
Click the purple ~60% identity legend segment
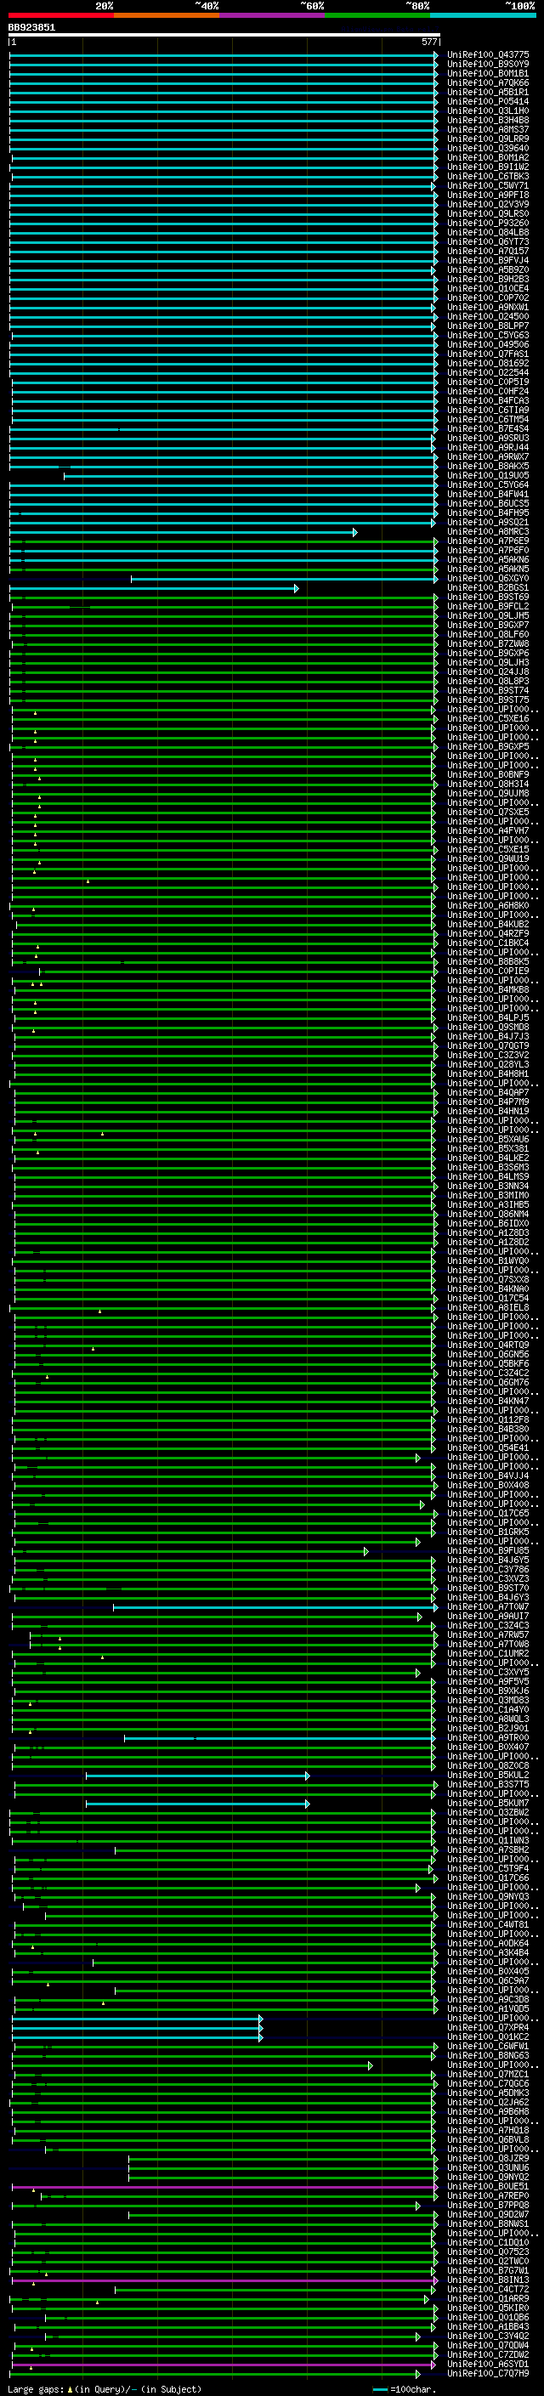(x=273, y=16)
